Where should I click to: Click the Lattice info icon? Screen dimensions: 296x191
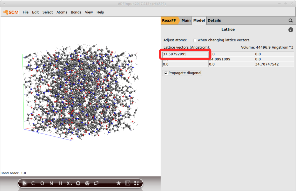pos(291,30)
